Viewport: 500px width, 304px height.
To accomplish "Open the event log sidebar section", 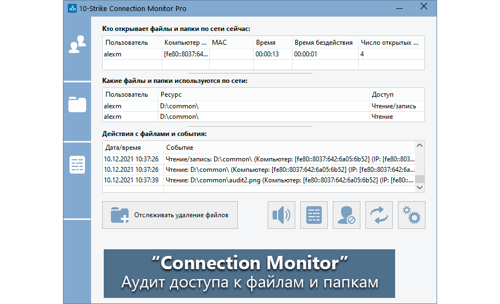I will [77, 165].
